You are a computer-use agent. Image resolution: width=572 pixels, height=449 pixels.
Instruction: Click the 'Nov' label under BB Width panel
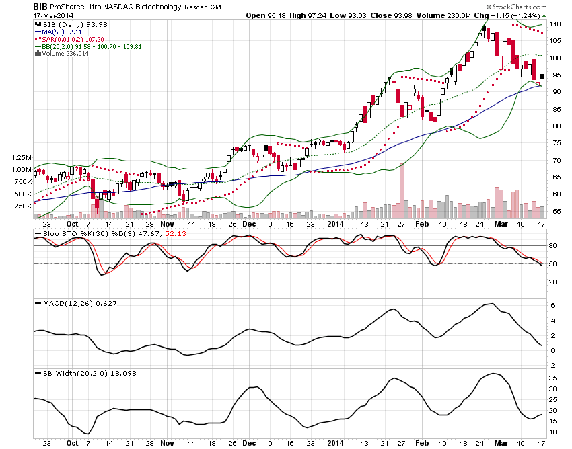pos(167,443)
